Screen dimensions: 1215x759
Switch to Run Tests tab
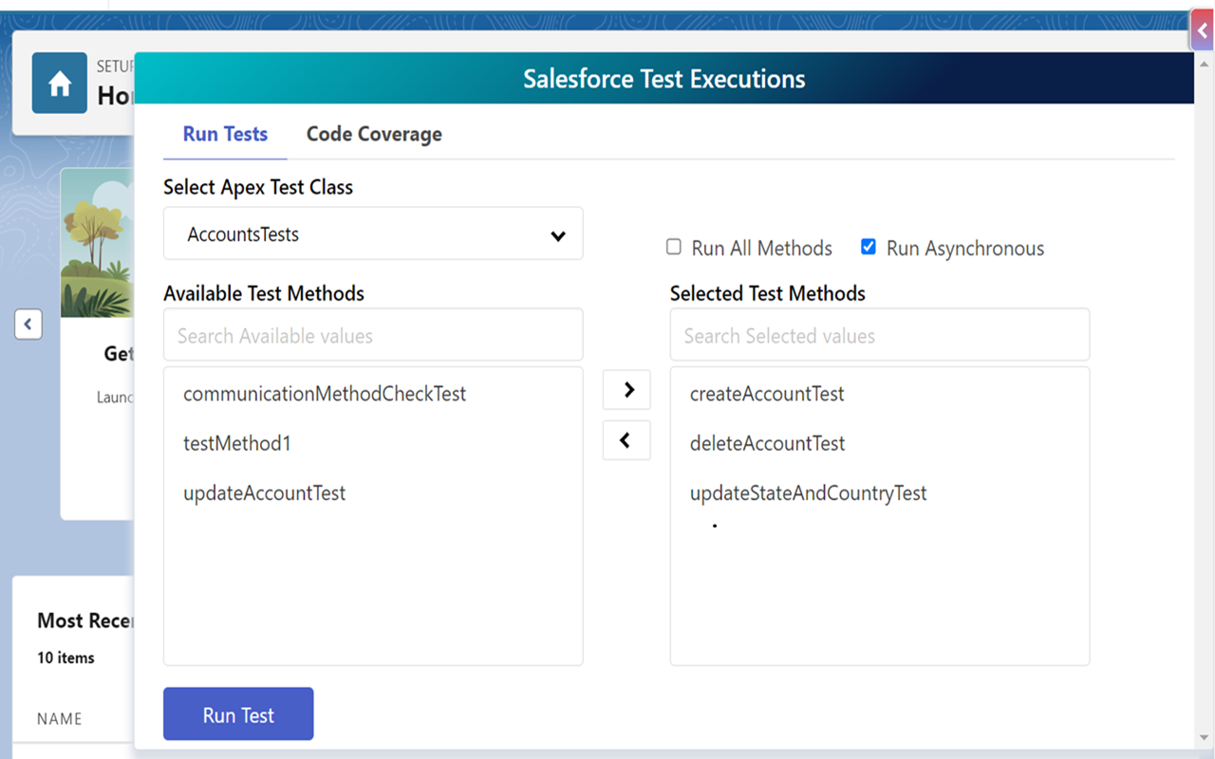pos(225,134)
